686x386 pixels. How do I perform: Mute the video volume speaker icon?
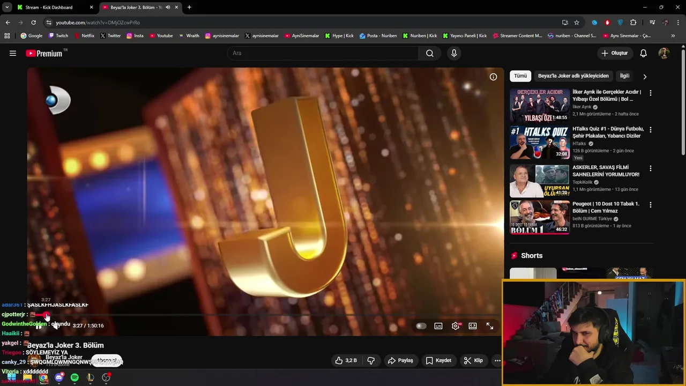click(56, 326)
